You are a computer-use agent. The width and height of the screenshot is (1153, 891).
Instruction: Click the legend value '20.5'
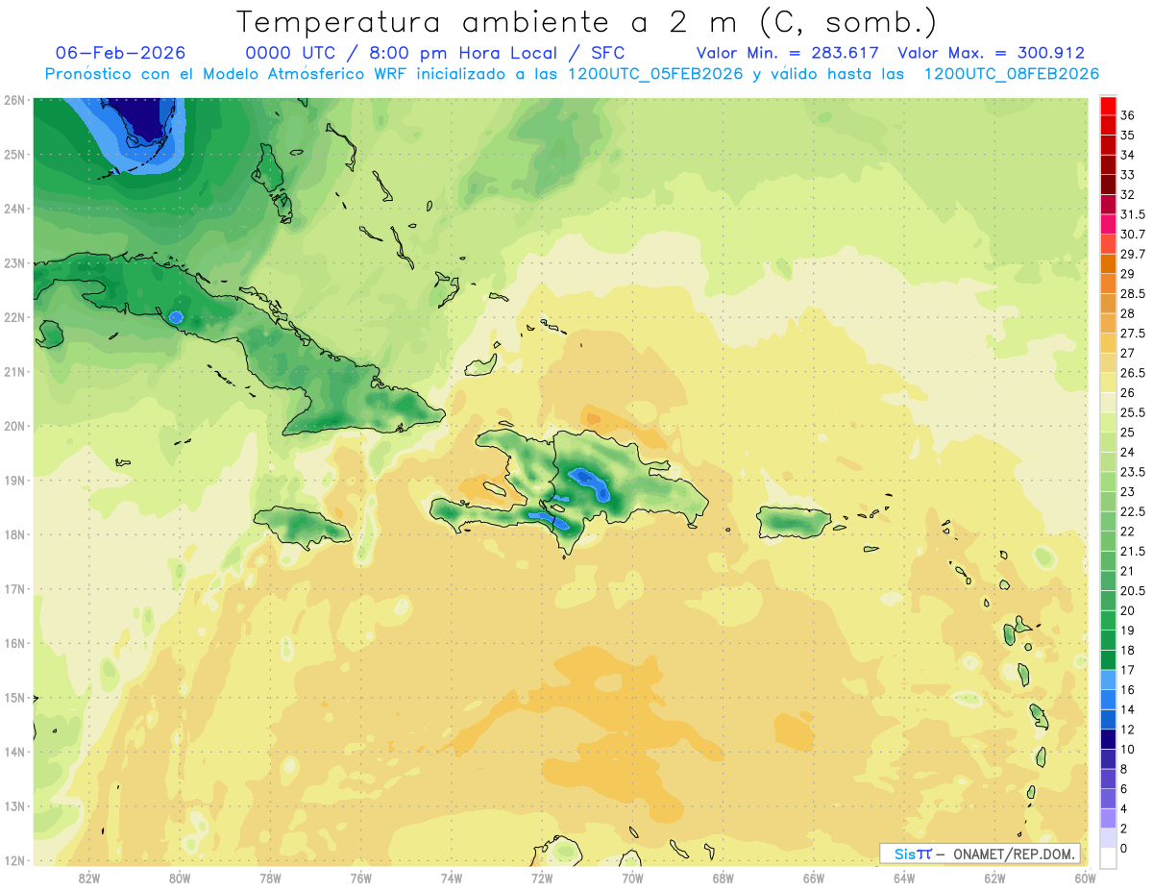[x=1133, y=590]
